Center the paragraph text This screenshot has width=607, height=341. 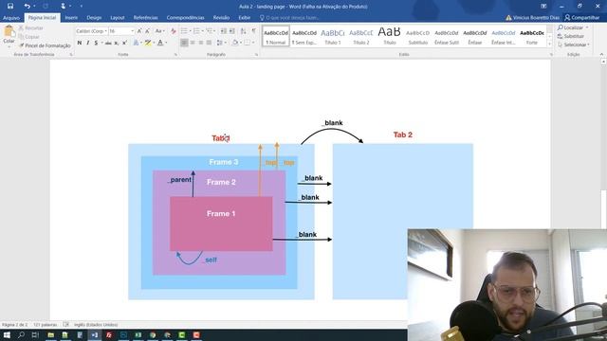193,43
